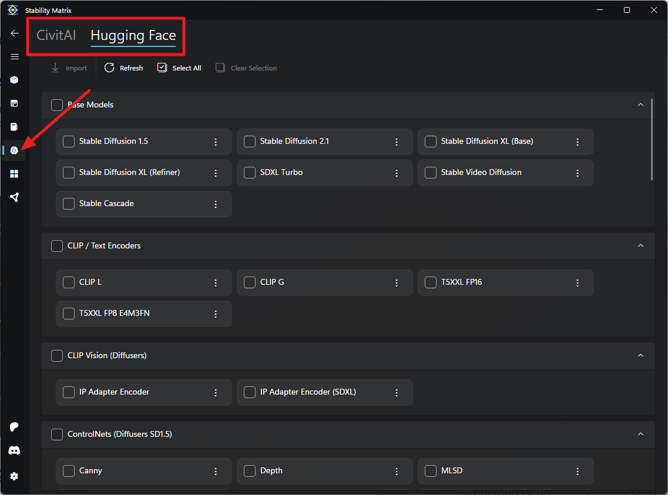Collapse the CLIP Vision (Diffusers) section
Image resolution: width=668 pixels, height=495 pixels.
pos(640,355)
